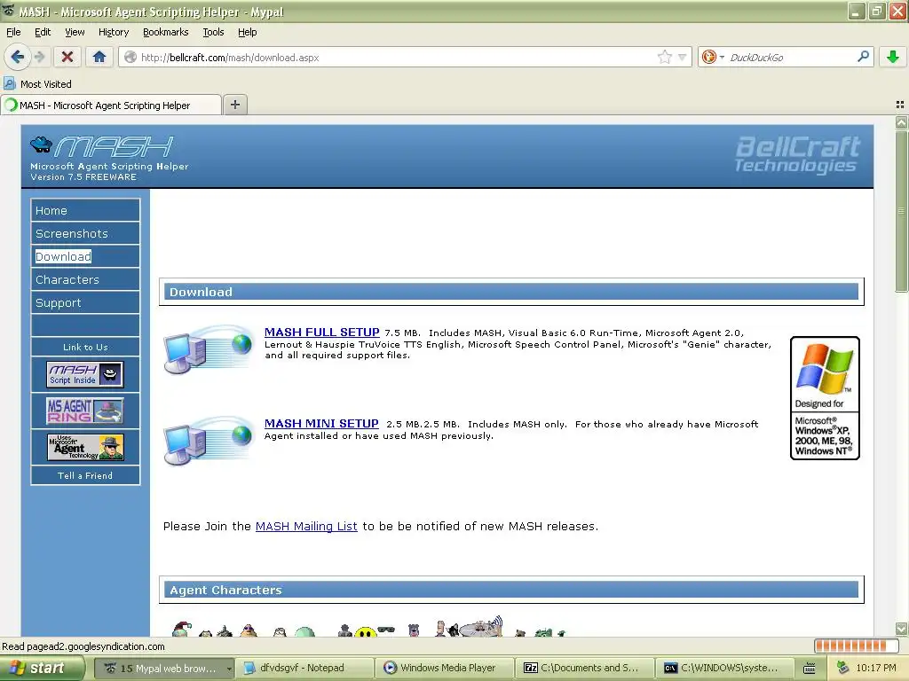Switch to C:\WINDOWS\syste... command prompt

click(x=724, y=669)
